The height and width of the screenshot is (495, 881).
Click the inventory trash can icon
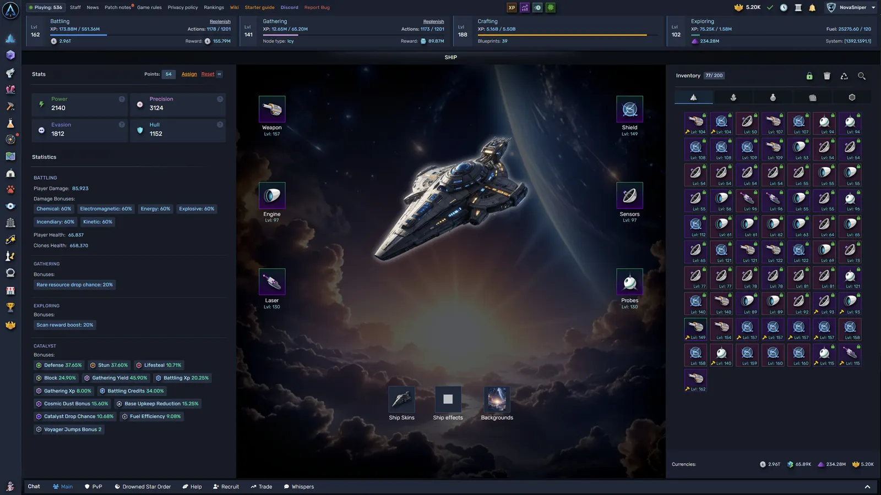click(826, 76)
